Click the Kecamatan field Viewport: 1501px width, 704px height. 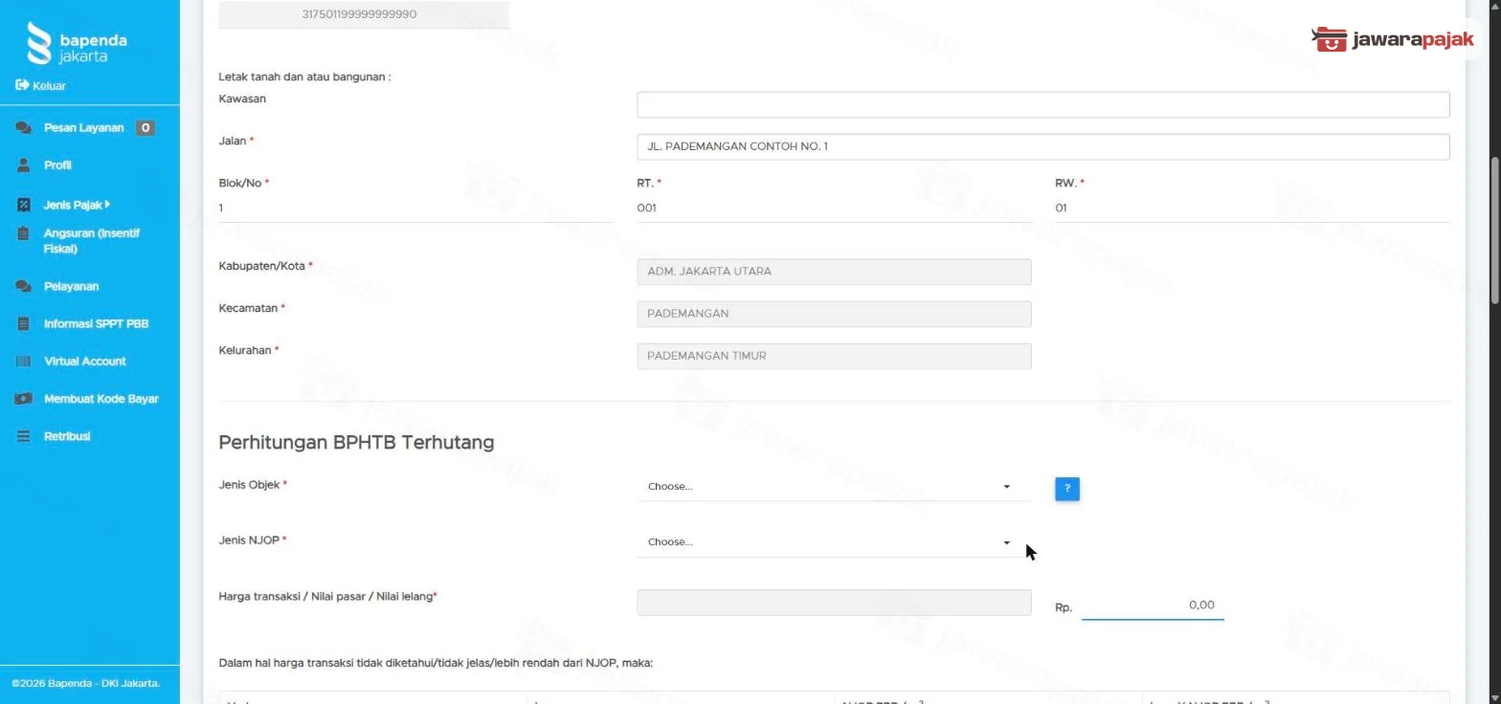(x=834, y=314)
